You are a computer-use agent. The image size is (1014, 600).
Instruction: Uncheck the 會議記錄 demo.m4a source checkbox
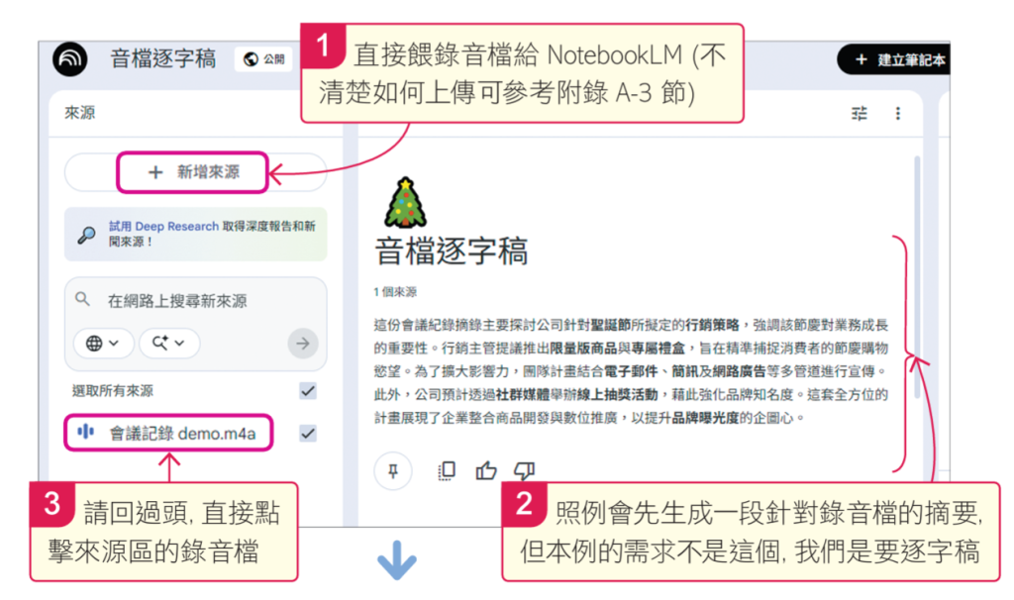click(308, 434)
